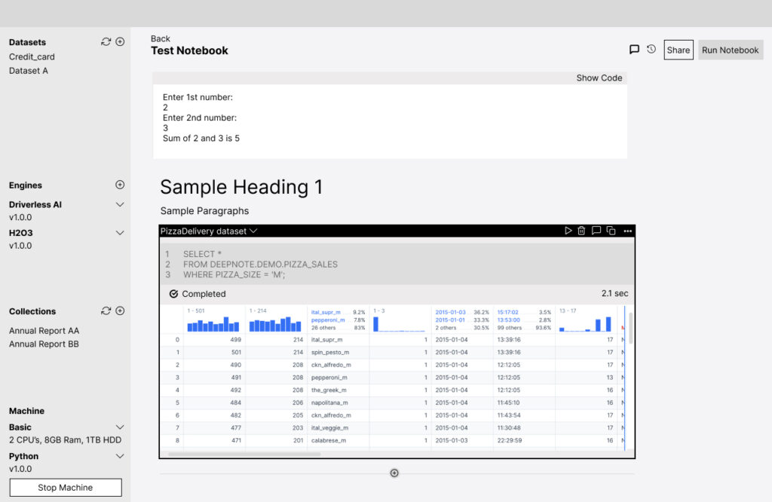Refresh the Collections list
The height and width of the screenshot is (502, 772).
coord(106,311)
